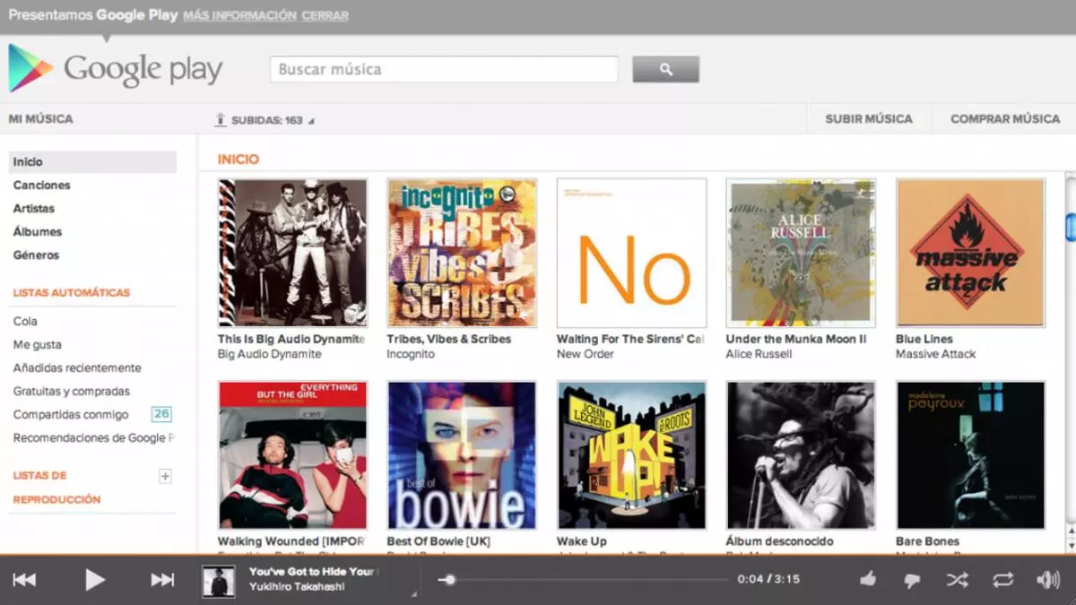Toggle repeat mode

1002,580
